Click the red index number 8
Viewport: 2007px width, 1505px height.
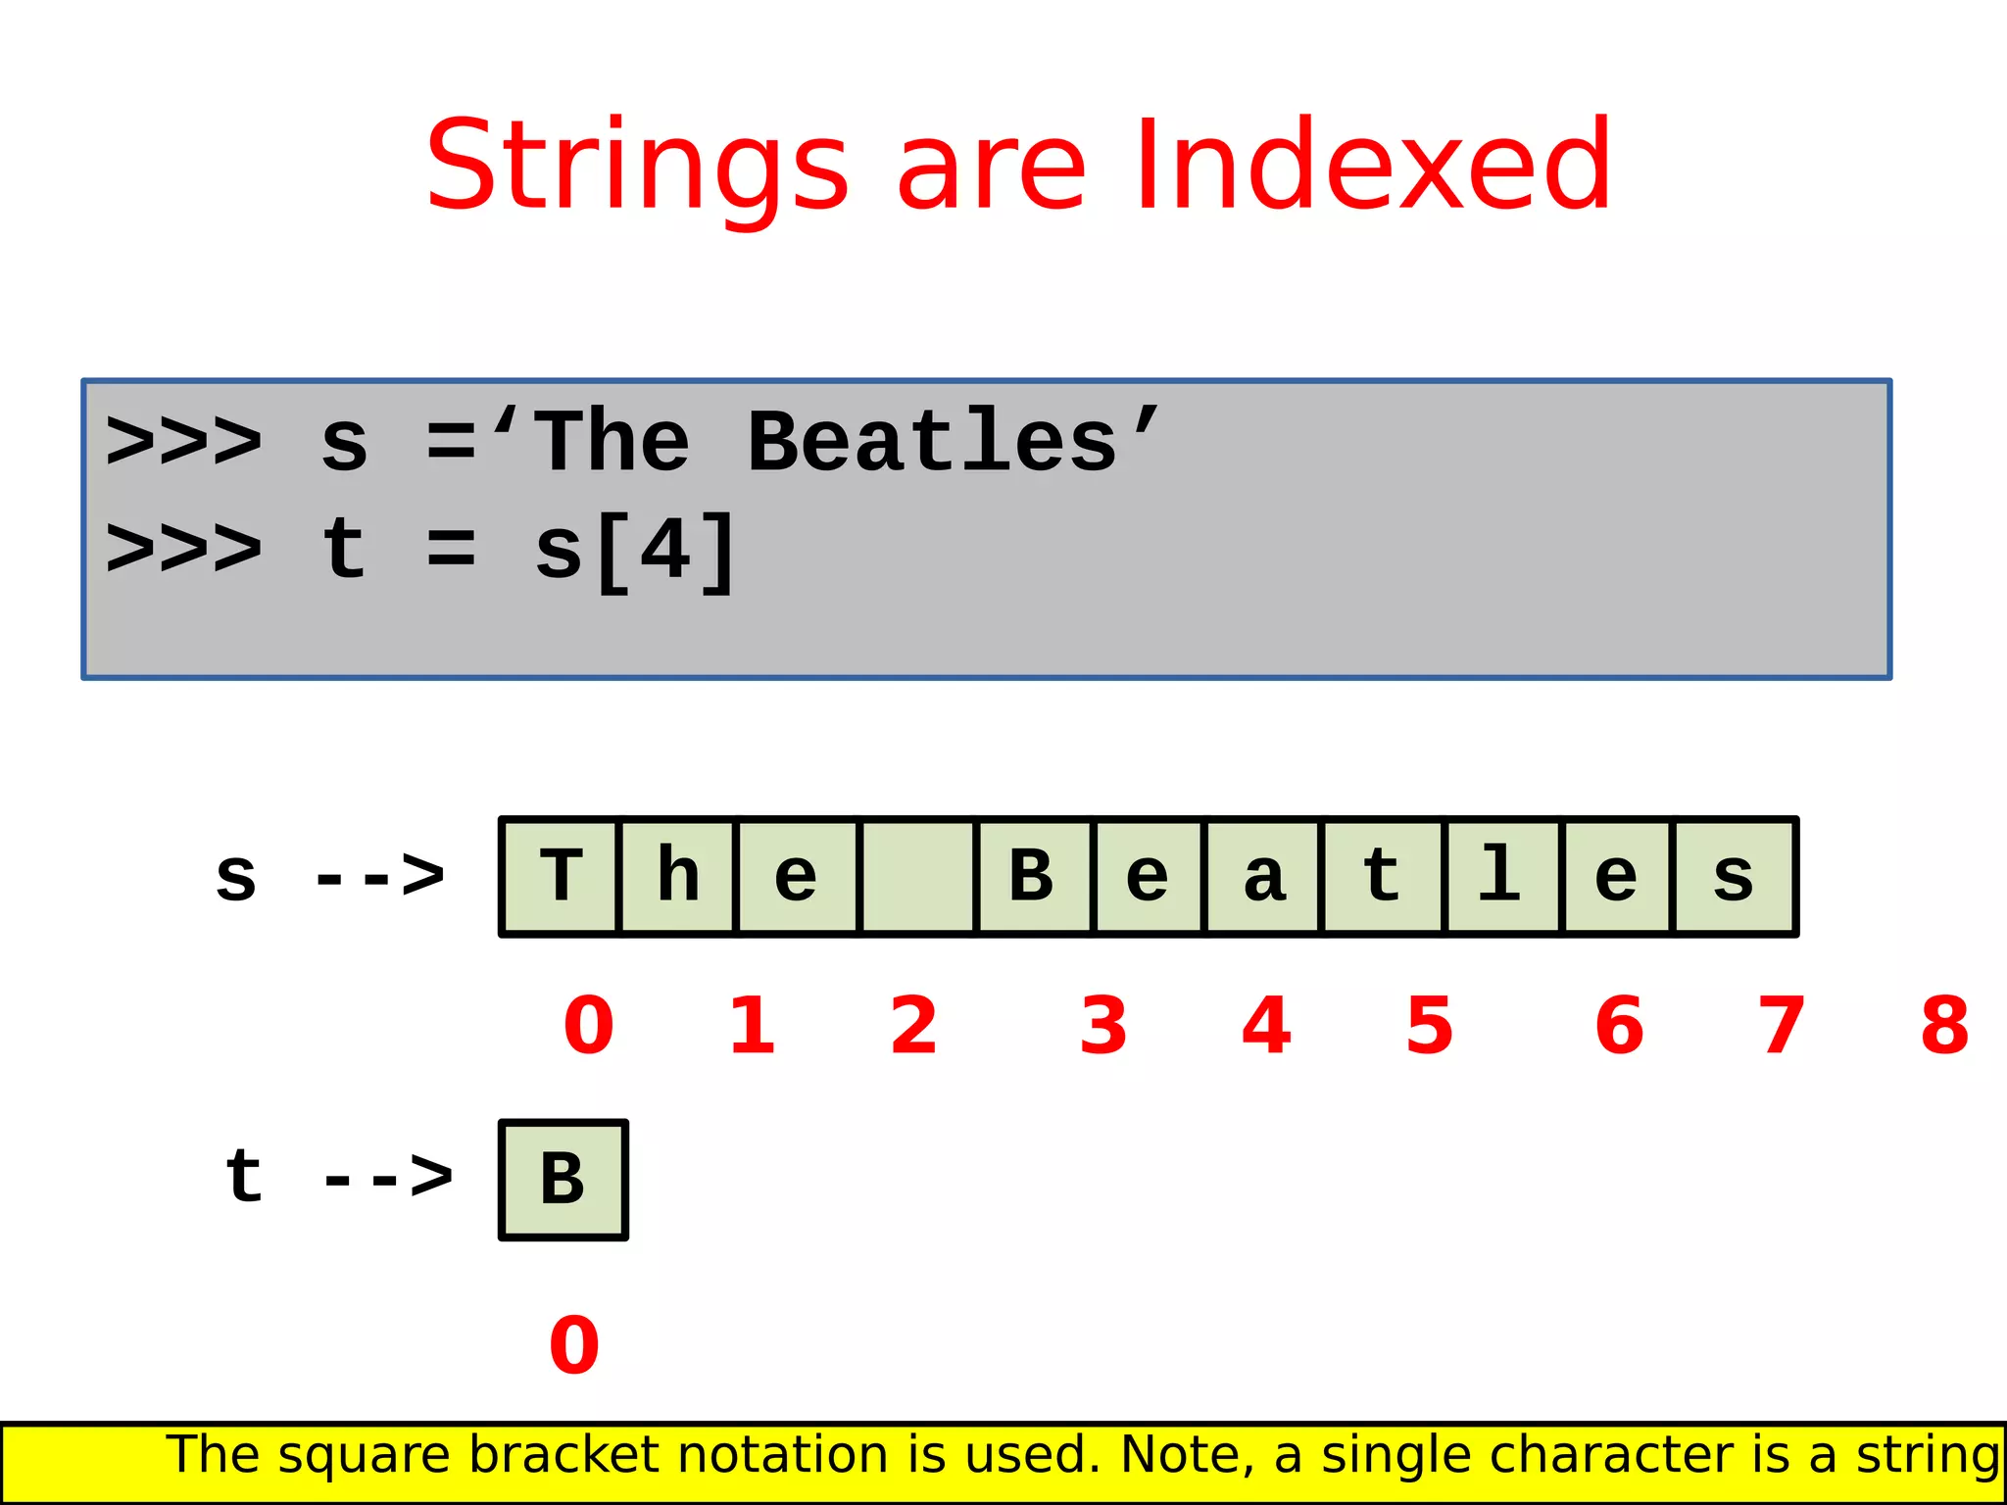pyautogui.click(x=1945, y=1026)
